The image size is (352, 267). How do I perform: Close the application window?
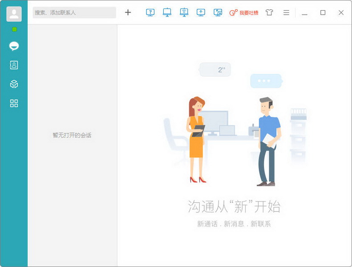coord(341,12)
